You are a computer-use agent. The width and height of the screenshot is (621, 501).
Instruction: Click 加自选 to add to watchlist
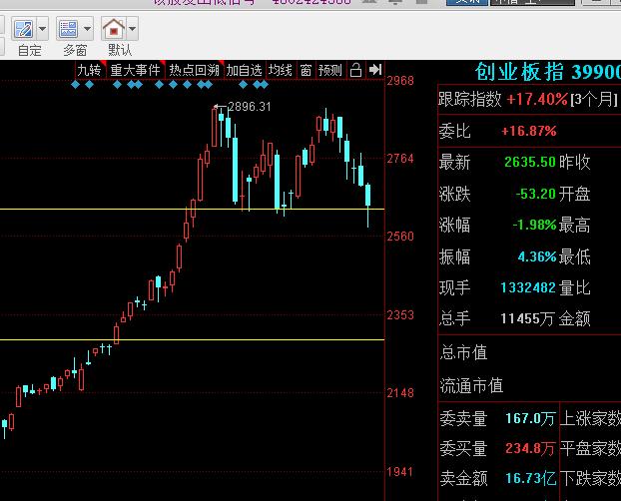(x=244, y=70)
